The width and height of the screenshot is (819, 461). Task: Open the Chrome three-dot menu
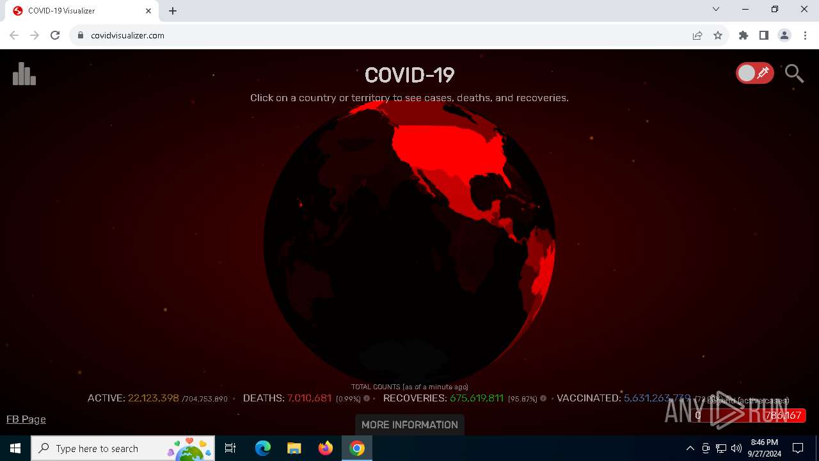[x=805, y=35]
